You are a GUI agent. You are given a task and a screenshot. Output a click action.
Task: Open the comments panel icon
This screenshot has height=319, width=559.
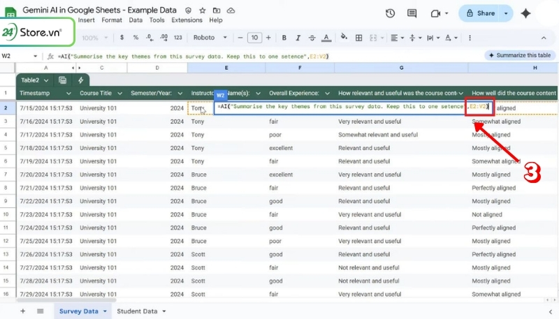coord(412,13)
